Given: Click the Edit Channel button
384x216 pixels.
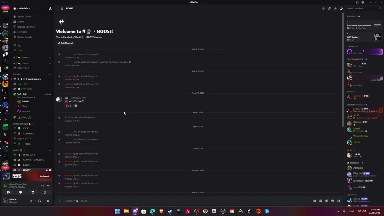Looking at the screenshot, I should point(65,43).
